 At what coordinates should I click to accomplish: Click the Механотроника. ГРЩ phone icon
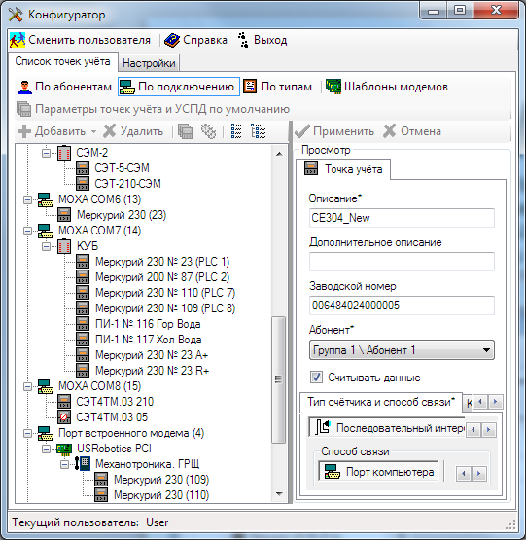pos(83,464)
